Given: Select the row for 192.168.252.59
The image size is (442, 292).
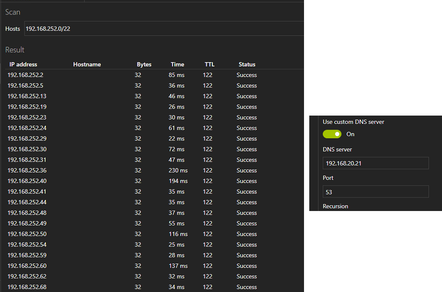Looking at the screenshot, I should (x=154, y=255).
